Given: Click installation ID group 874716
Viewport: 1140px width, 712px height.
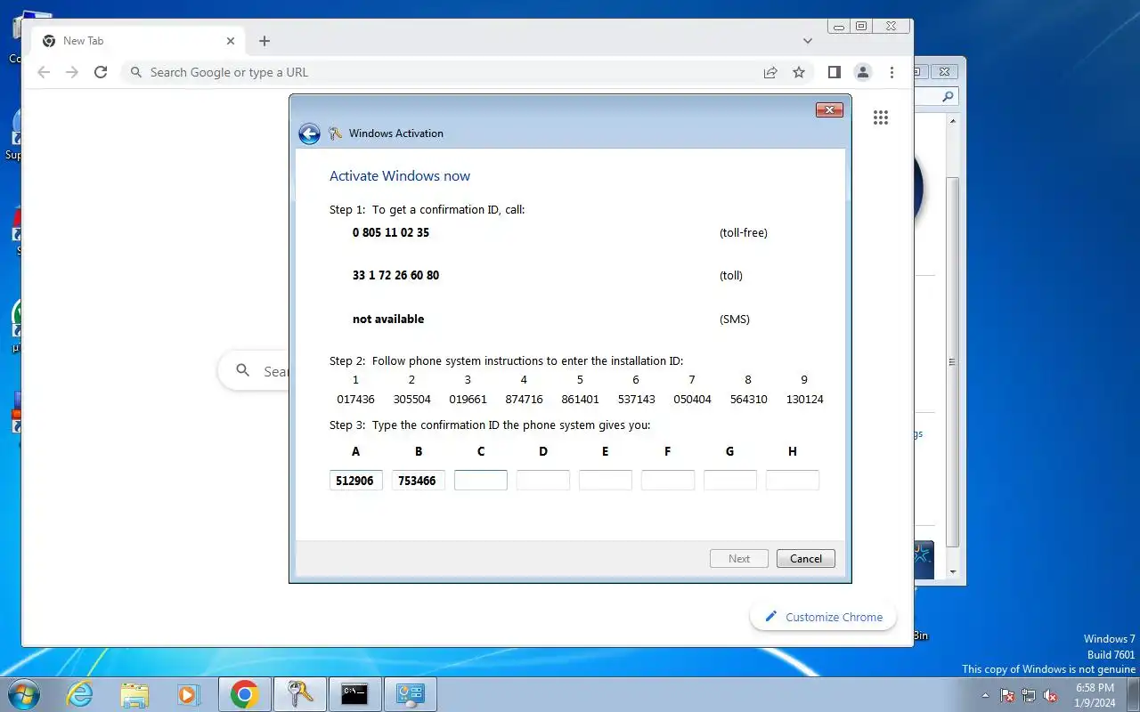Looking at the screenshot, I should pos(524,400).
